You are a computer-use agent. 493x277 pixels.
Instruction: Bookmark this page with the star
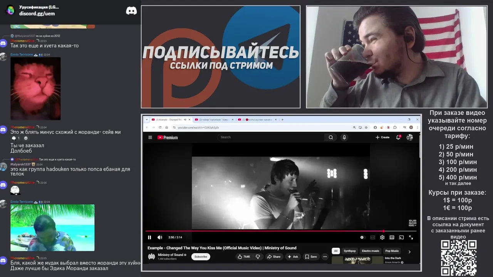point(366,127)
